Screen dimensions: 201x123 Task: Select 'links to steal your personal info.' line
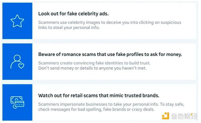coord(69,27)
